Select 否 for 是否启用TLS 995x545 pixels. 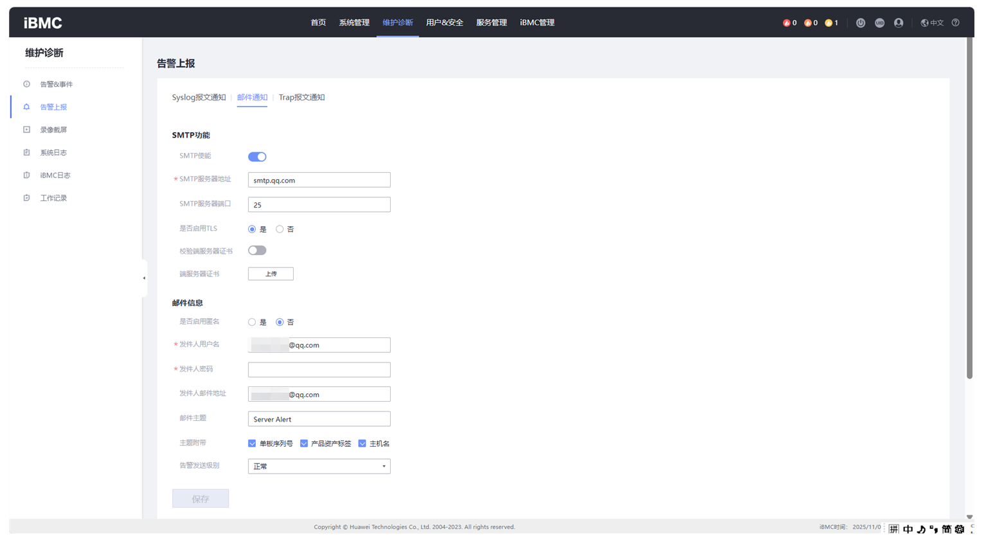280,229
